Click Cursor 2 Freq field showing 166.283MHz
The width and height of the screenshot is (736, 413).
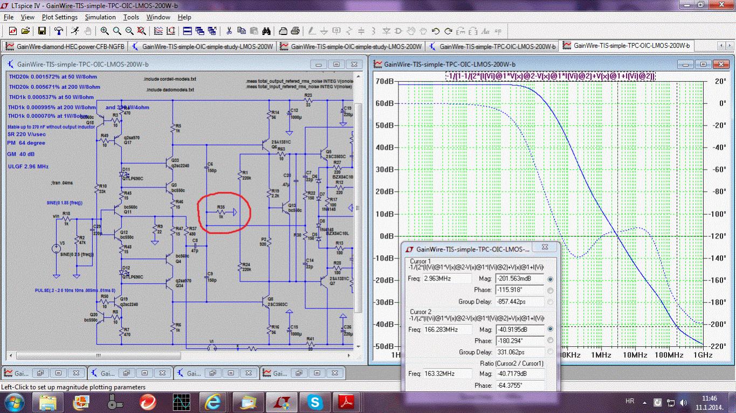pyautogui.click(x=447, y=329)
